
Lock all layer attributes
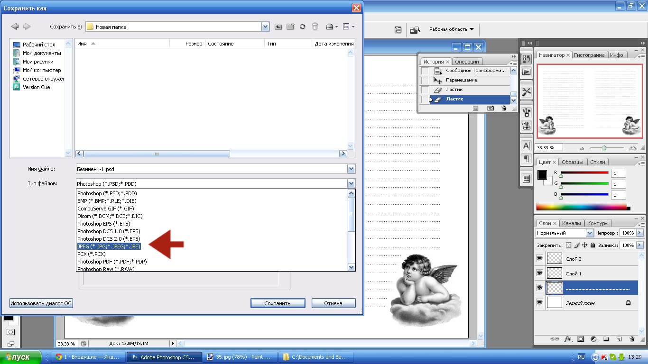coord(593,246)
